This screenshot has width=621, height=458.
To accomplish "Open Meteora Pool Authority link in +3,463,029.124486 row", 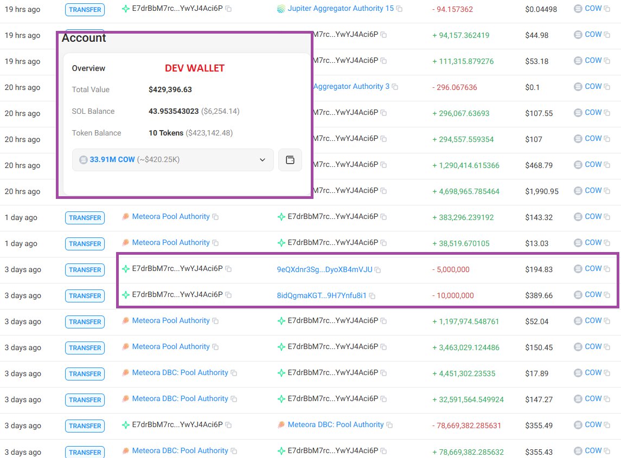I will [171, 347].
